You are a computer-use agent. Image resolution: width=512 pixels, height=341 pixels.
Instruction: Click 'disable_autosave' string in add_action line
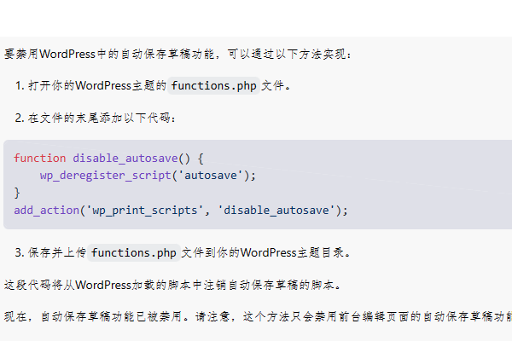coord(276,211)
